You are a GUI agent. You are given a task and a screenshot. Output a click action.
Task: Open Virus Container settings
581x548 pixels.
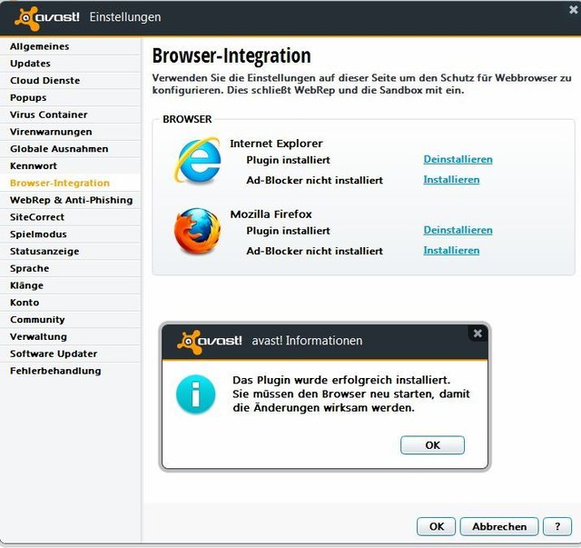click(x=71, y=115)
